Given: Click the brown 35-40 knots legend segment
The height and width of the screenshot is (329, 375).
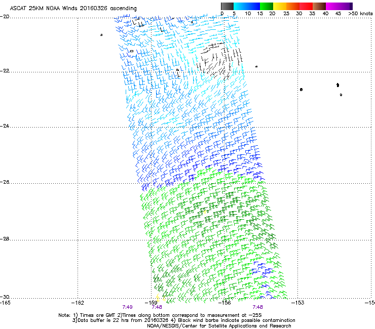Looking at the screenshot, I should point(319,6).
